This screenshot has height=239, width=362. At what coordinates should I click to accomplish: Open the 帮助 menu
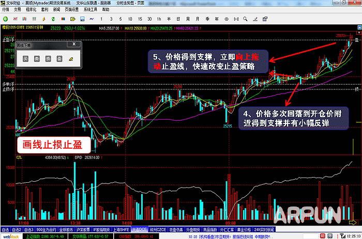click(x=105, y=9)
